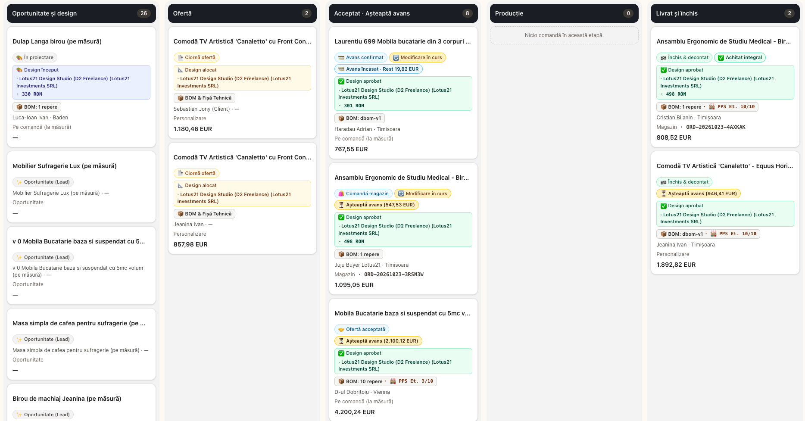Click the 'Avans confirmat' card icon on Laurentiu 699 card
Image resolution: width=805 pixels, height=421 pixels.
coord(341,57)
